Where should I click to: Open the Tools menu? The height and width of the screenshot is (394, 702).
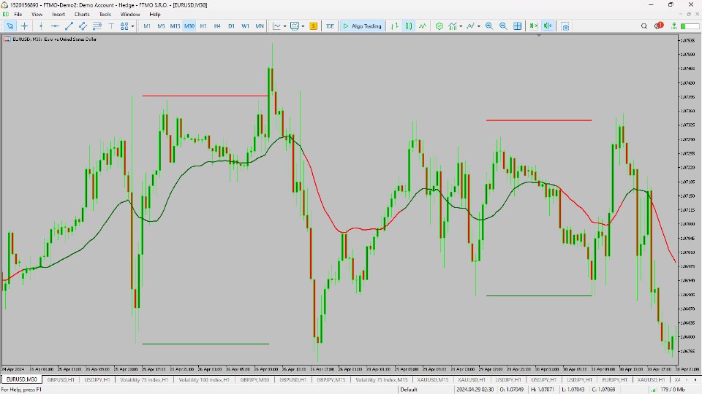point(105,15)
